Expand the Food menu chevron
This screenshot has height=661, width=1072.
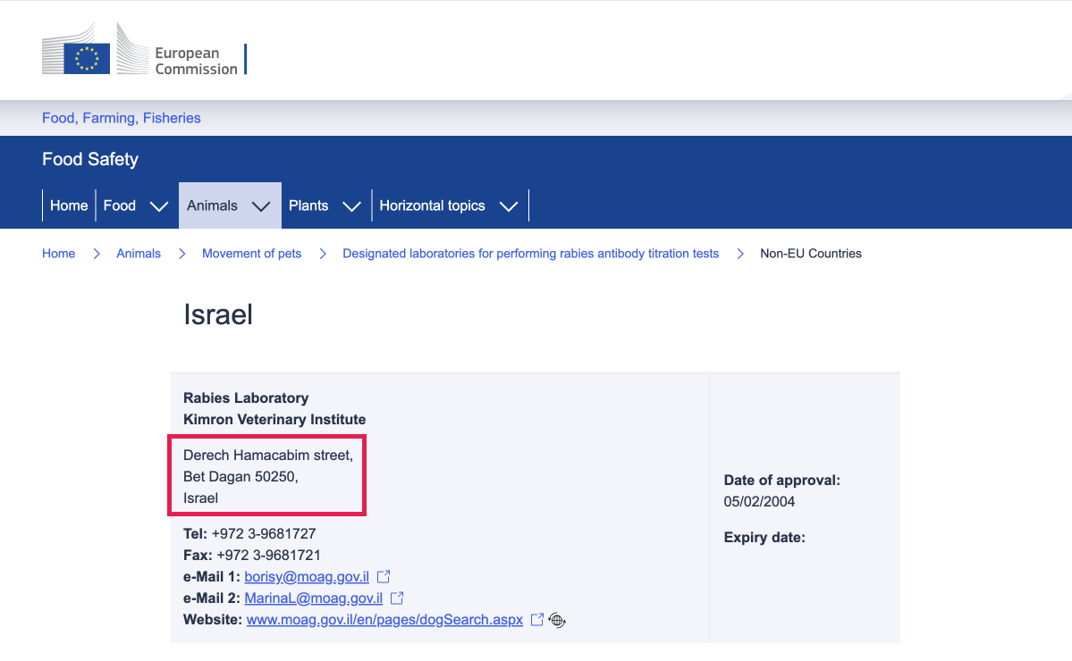158,206
